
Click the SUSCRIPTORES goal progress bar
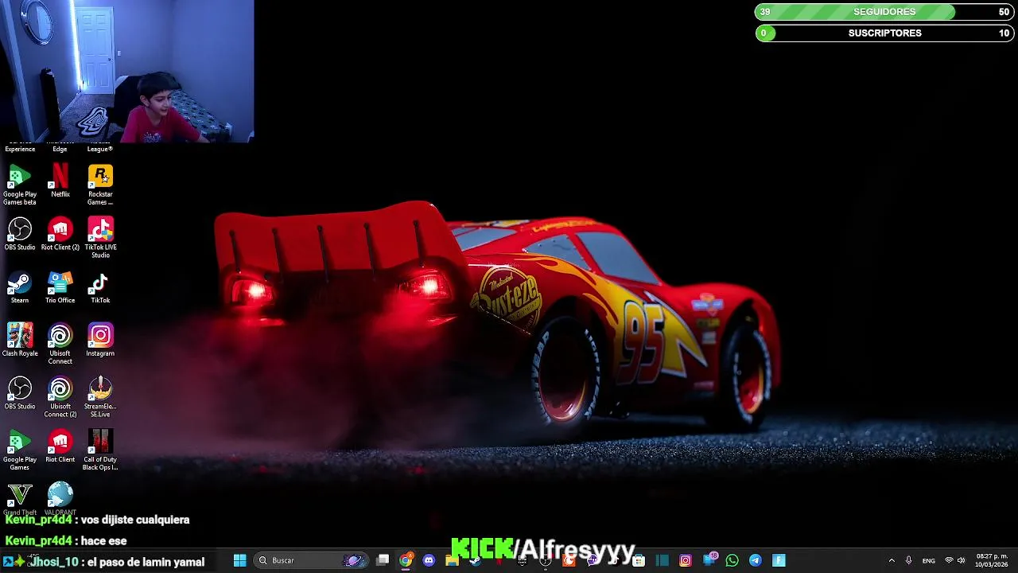coord(884,33)
